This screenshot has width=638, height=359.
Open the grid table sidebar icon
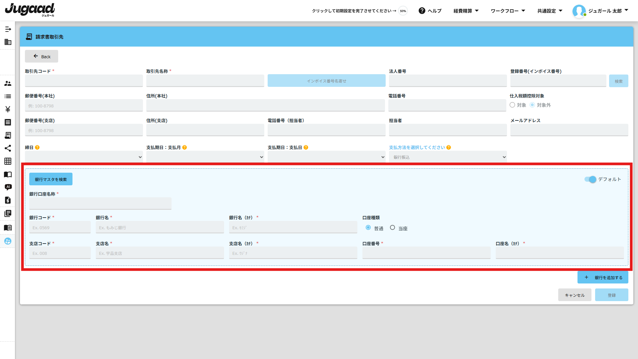pos(8,161)
